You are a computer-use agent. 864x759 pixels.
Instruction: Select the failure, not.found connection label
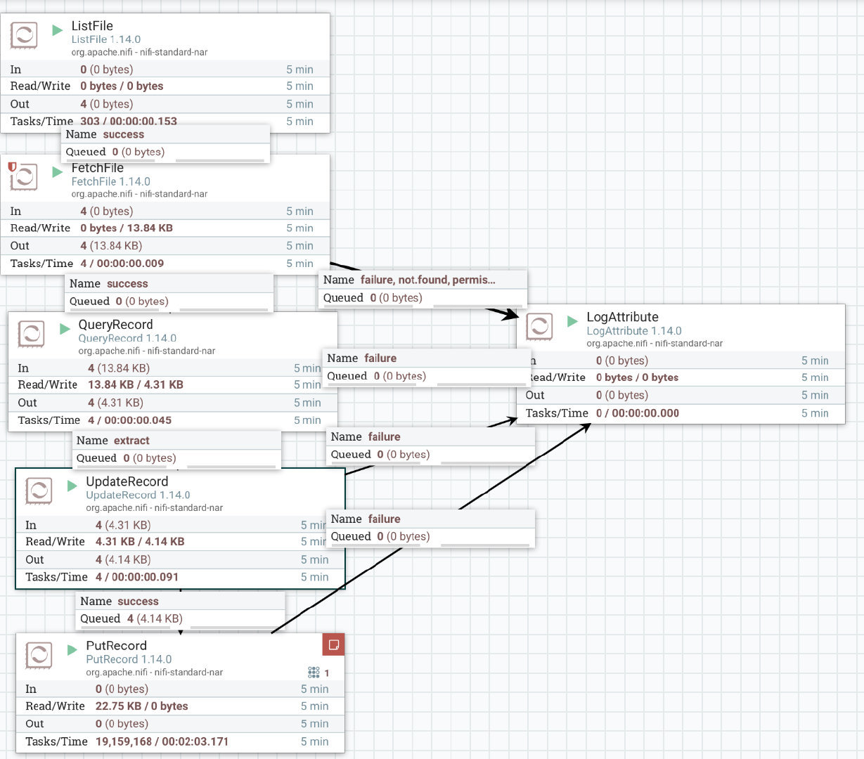pos(422,288)
